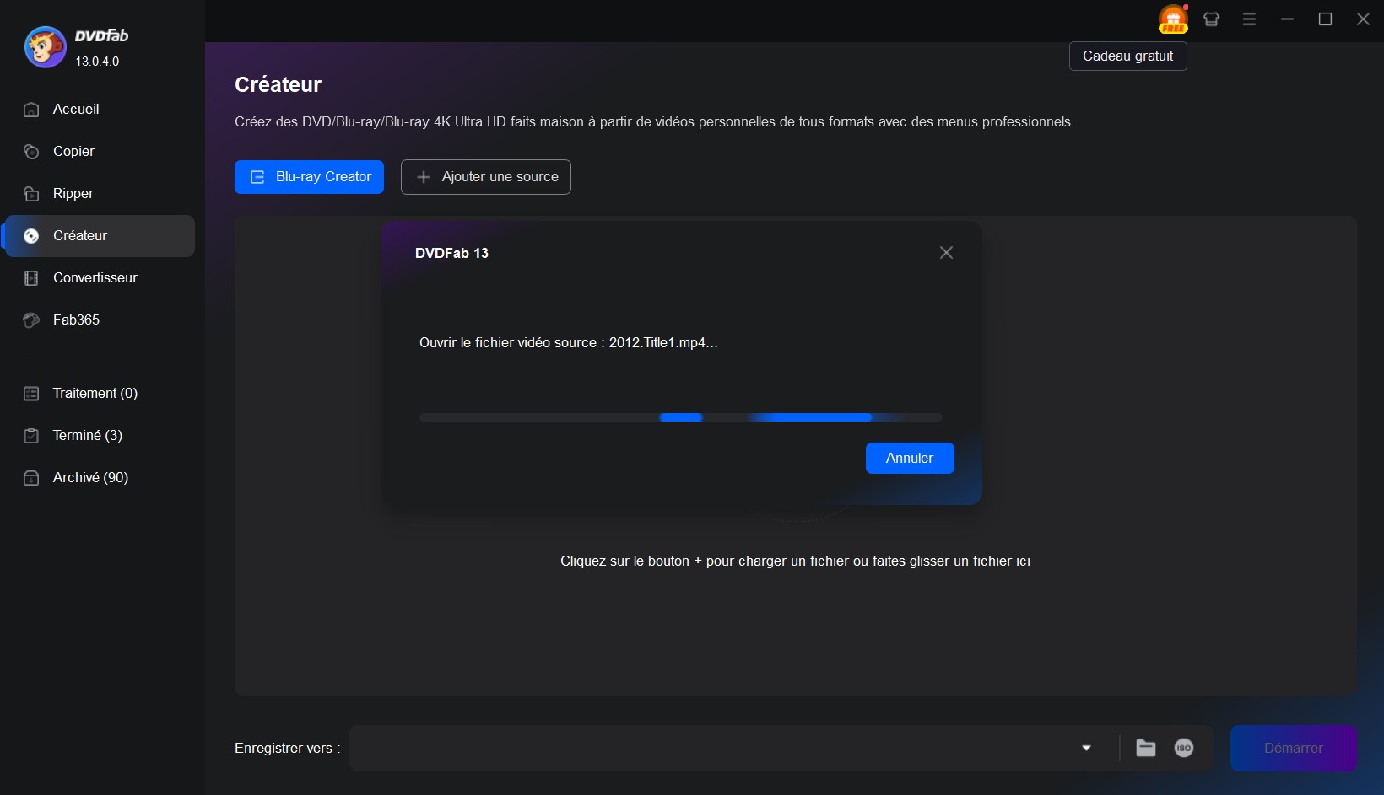Maximize the DVDFab window
Screen dimensions: 1384x795
(x=1325, y=19)
